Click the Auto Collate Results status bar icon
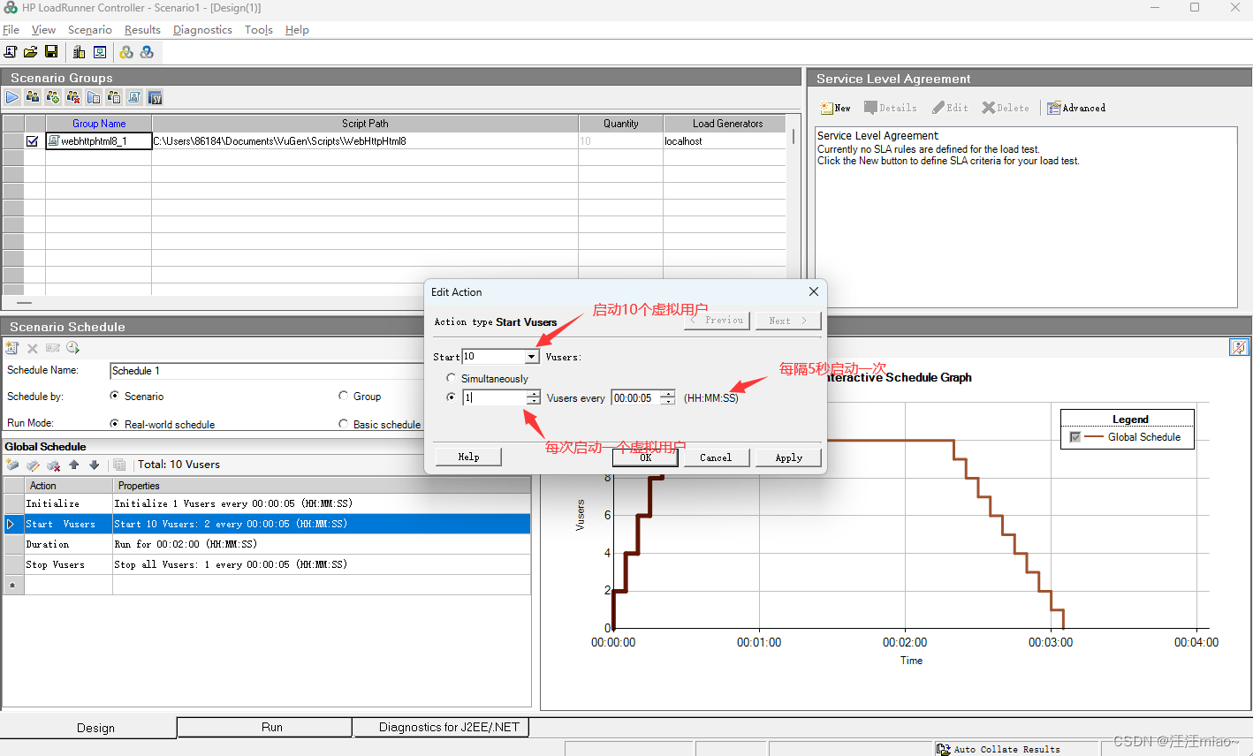Image resolution: width=1253 pixels, height=756 pixels. (943, 749)
